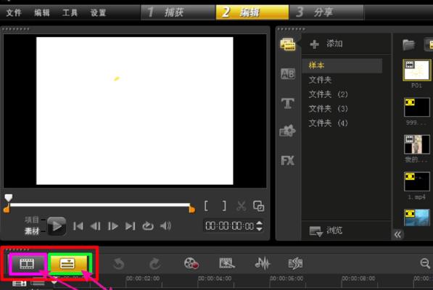Select the 文件夹 (2) library folder
The image size is (433, 290).
click(x=328, y=94)
